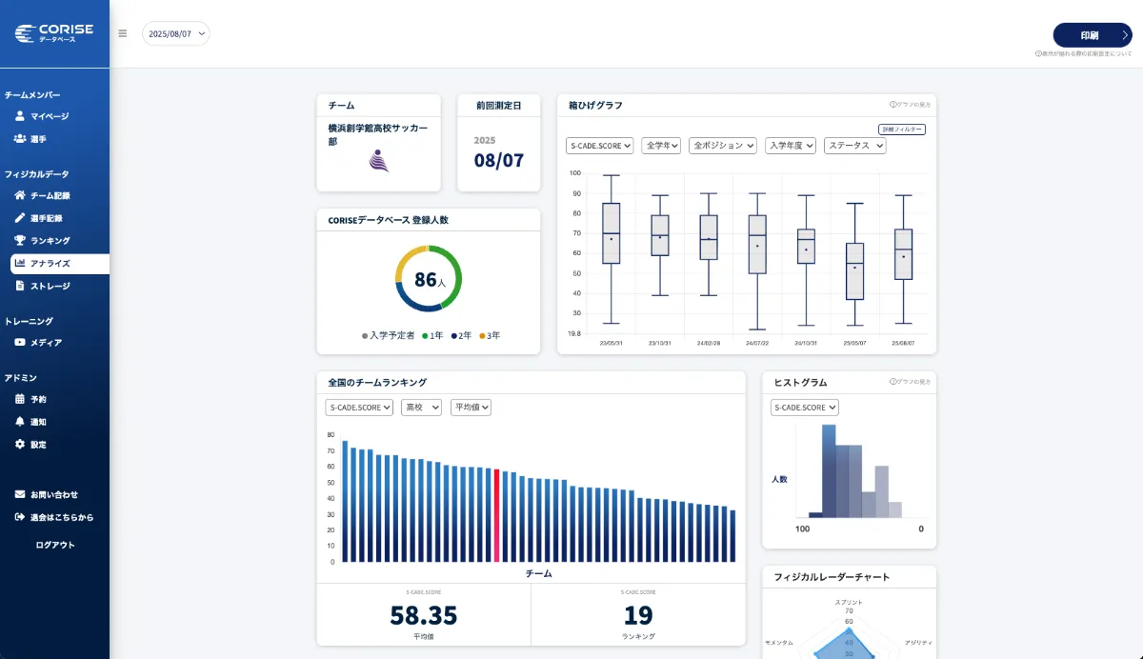Click the 予約 calendar icon
1143x659 pixels.
click(x=20, y=399)
